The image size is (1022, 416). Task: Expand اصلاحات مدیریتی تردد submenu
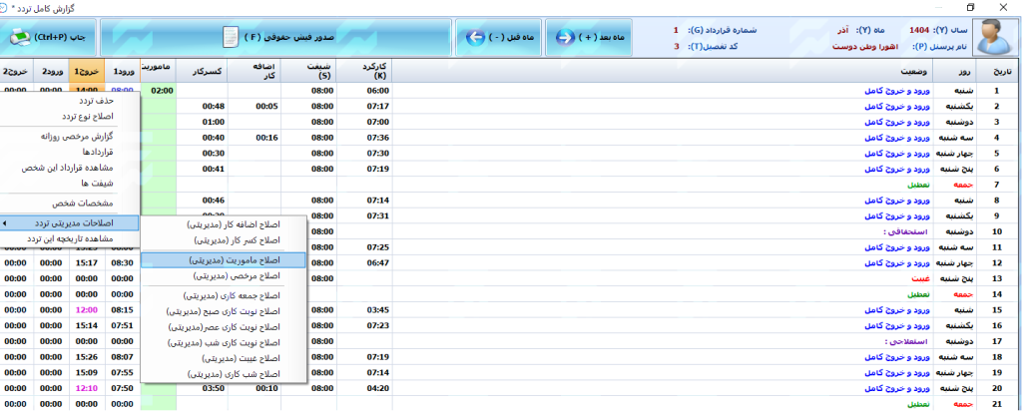70,223
